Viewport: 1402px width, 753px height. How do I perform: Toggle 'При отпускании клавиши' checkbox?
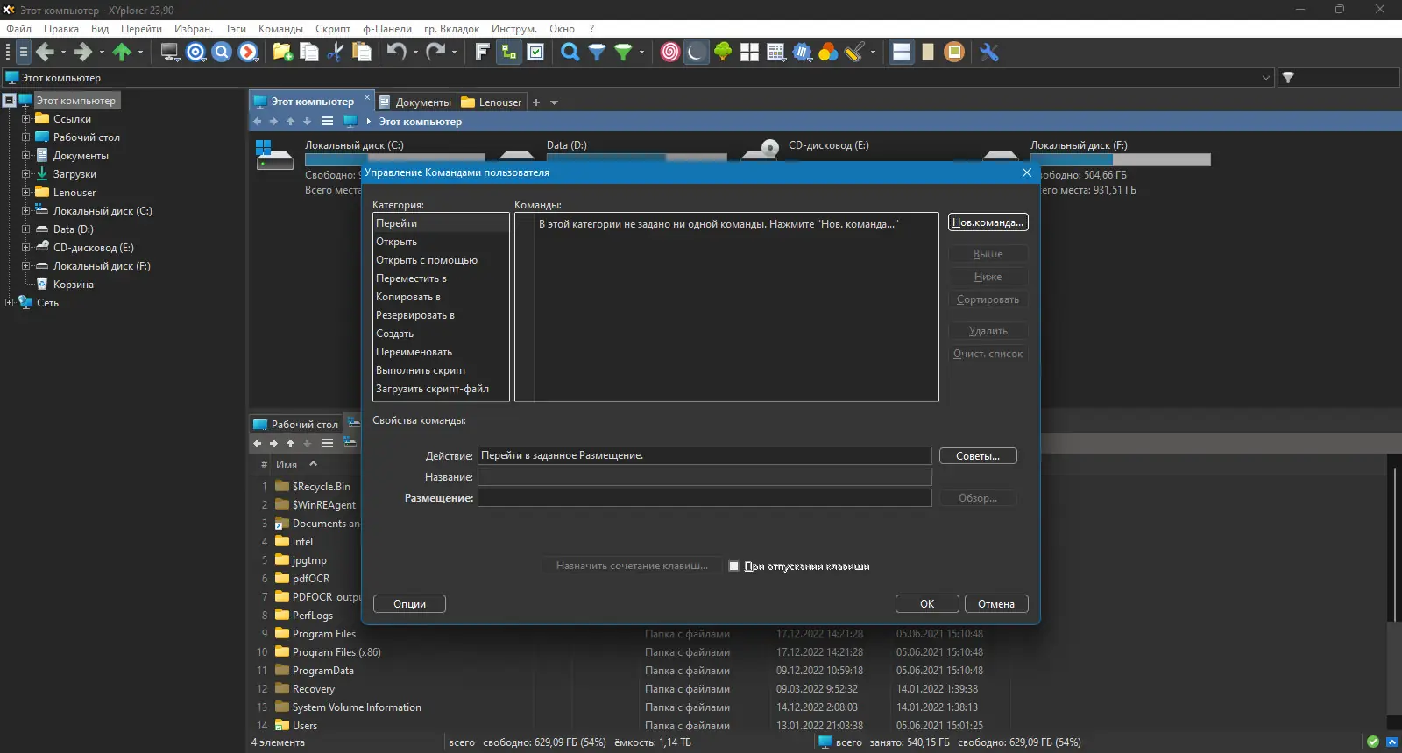coord(734,567)
